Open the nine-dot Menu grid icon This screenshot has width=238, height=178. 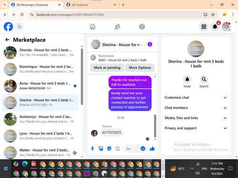click(204, 27)
